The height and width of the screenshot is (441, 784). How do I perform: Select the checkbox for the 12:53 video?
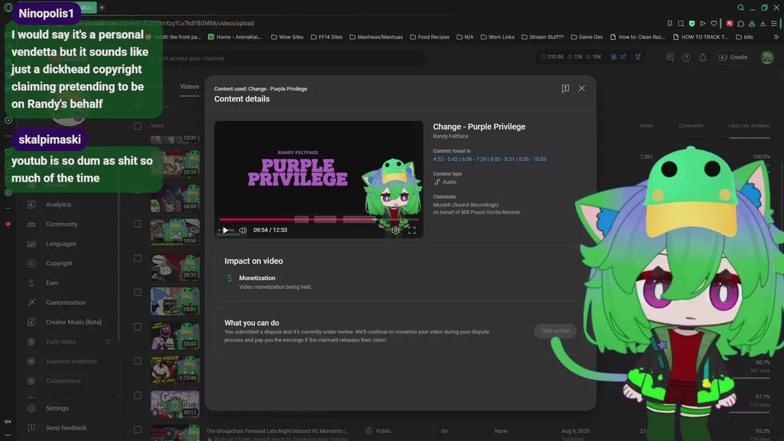tap(137, 327)
